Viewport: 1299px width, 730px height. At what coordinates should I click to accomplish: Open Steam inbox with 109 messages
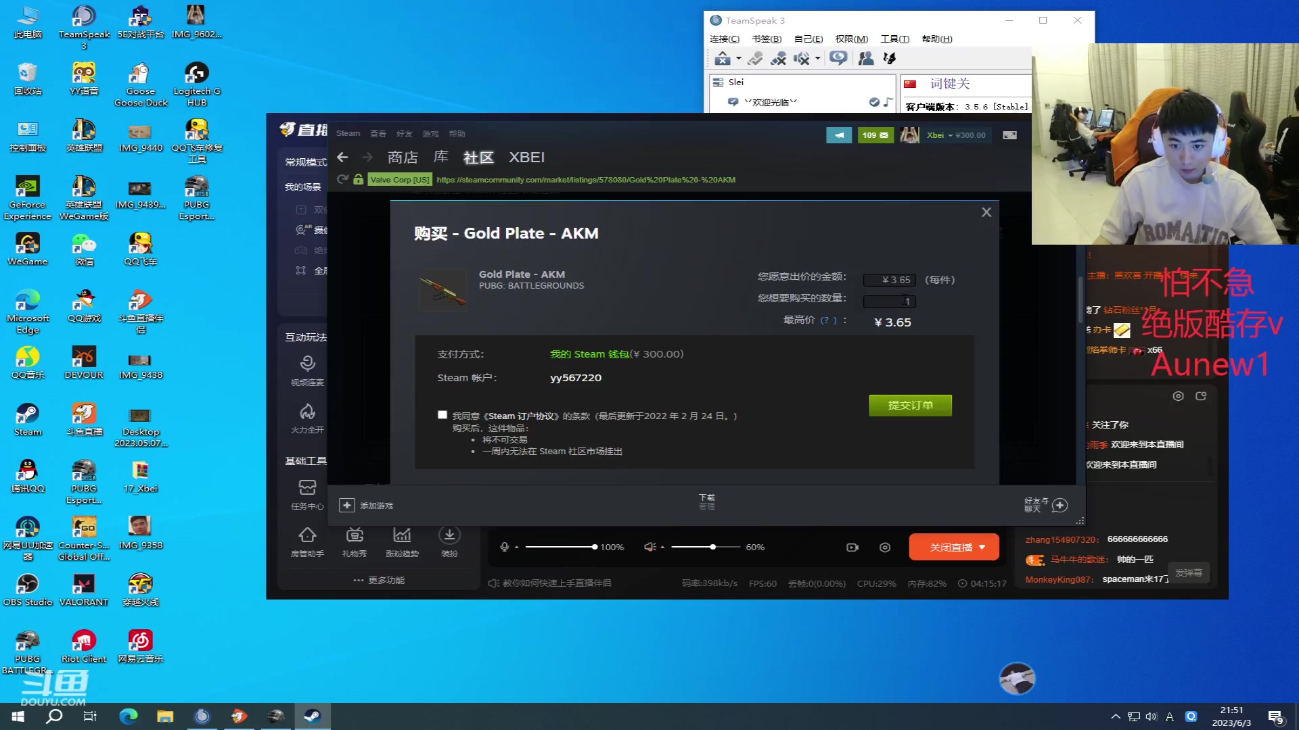pos(875,135)
